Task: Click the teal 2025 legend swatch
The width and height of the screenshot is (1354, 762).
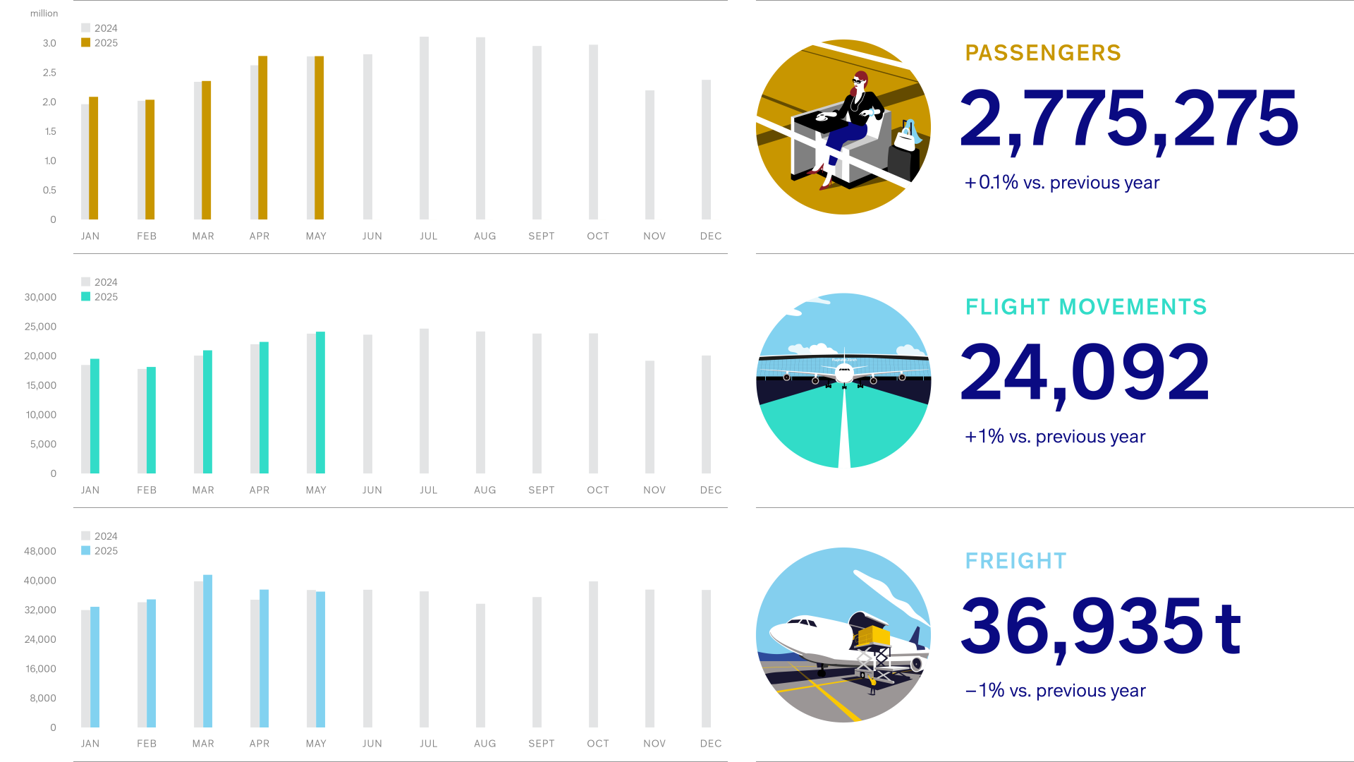Action: [86, 296]
